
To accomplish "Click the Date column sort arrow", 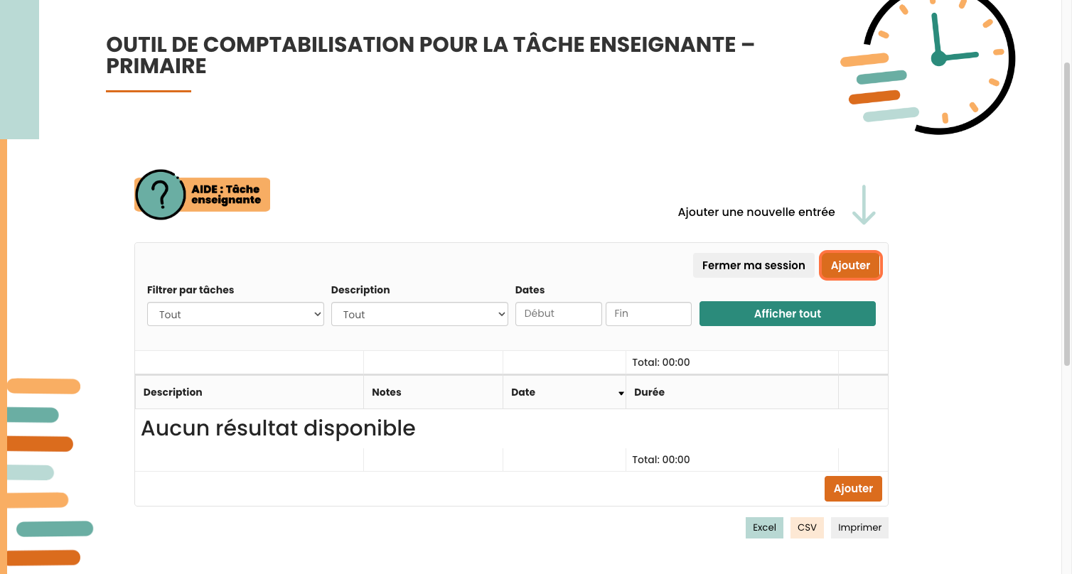I will coord(621,394).
